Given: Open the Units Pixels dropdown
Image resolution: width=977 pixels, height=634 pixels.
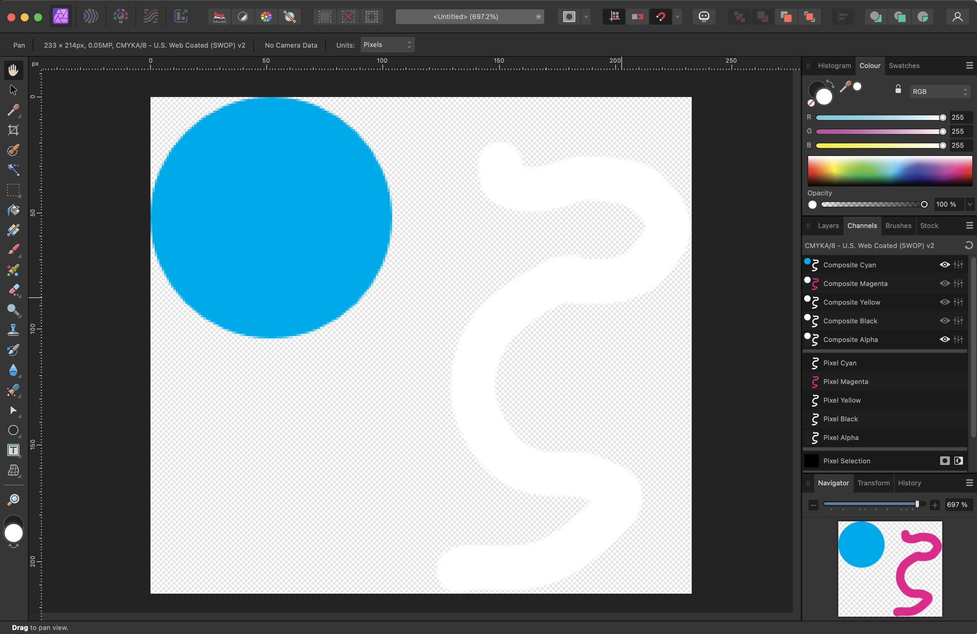Looking at the screenshot, I should tap(387, 45).
